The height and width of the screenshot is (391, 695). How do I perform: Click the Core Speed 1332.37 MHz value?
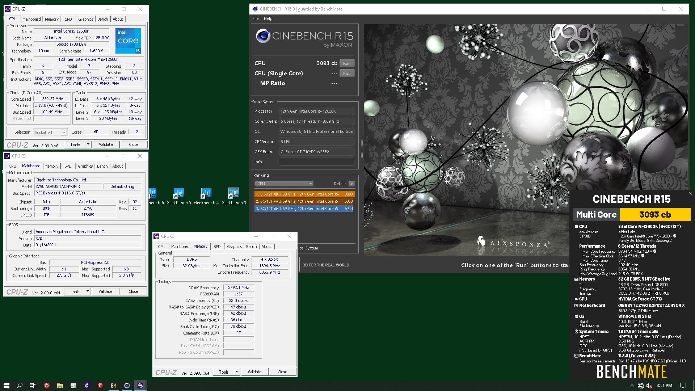[51, 99]
